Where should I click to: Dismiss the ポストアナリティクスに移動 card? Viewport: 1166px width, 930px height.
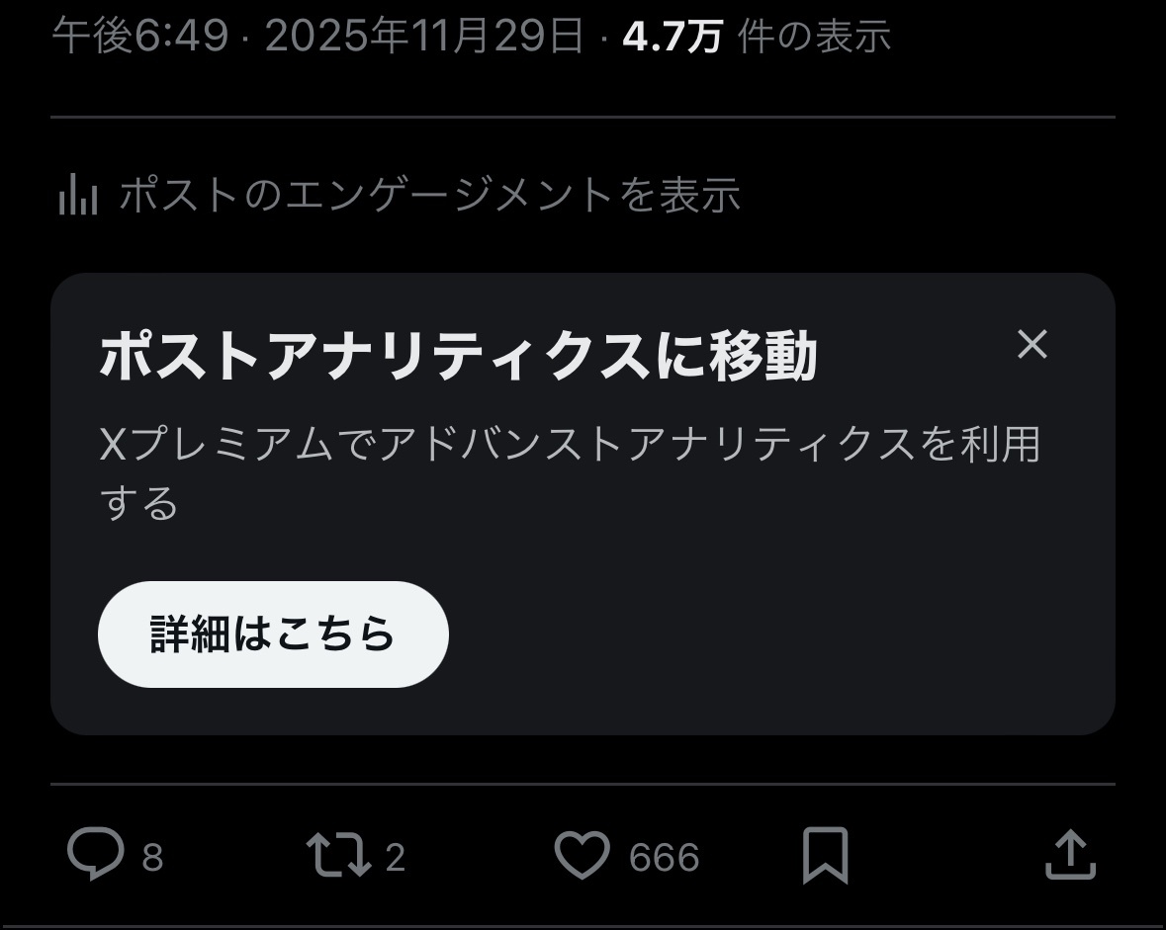click(1032, 344)
